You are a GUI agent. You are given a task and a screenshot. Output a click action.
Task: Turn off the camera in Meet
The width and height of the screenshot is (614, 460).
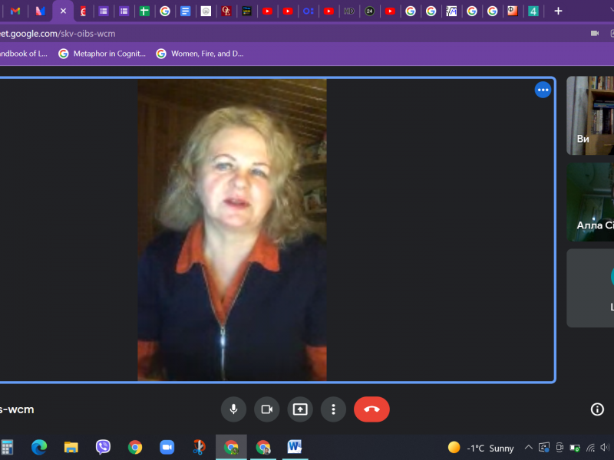(x=267, y=409)
